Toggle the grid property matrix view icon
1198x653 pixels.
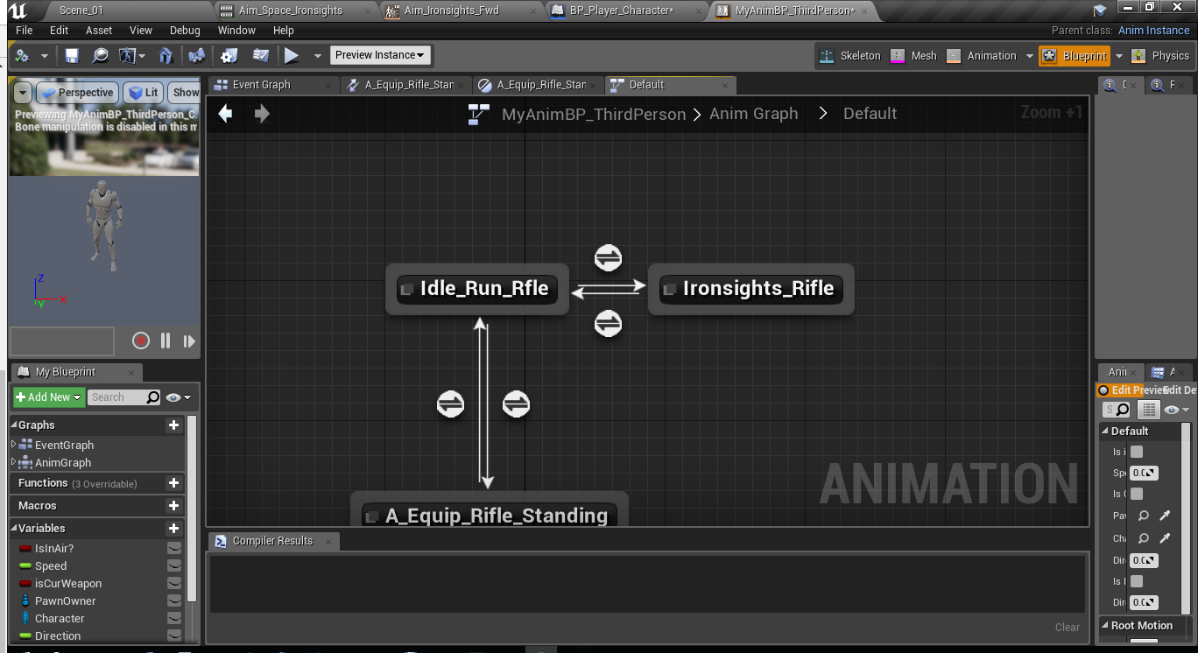[x=1148, y=410]
